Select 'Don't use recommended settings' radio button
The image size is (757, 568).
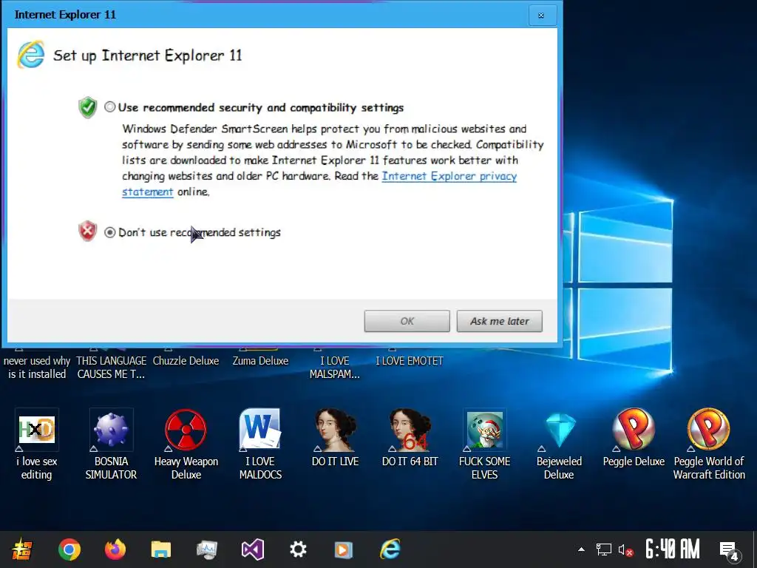pos(110,232)
